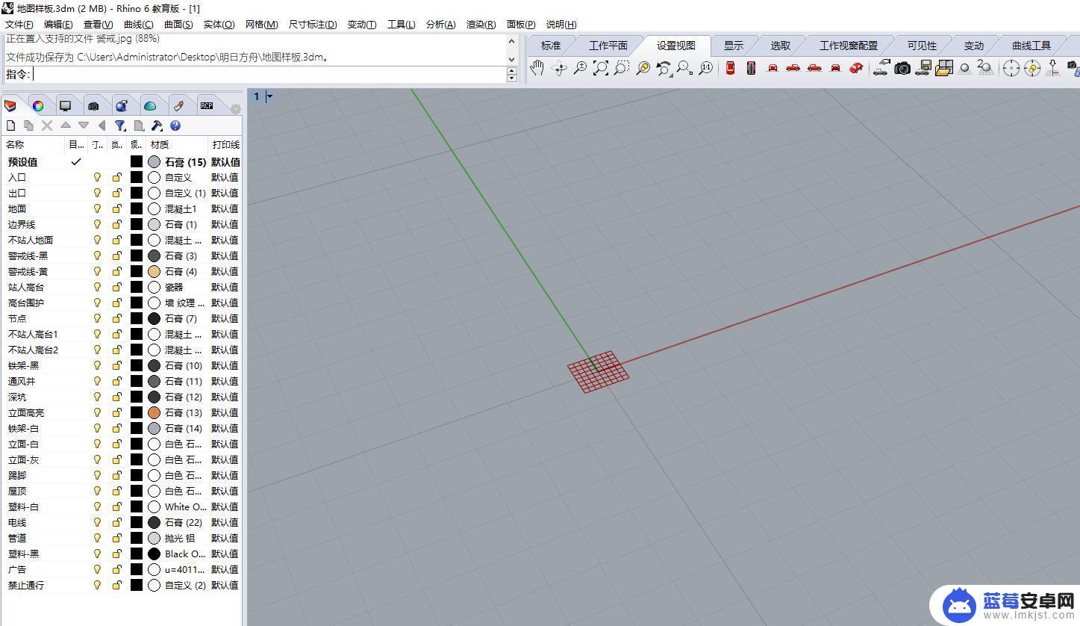Select the 铁架-黑 layer name
1080x626 pixels.
pos(23,365)
